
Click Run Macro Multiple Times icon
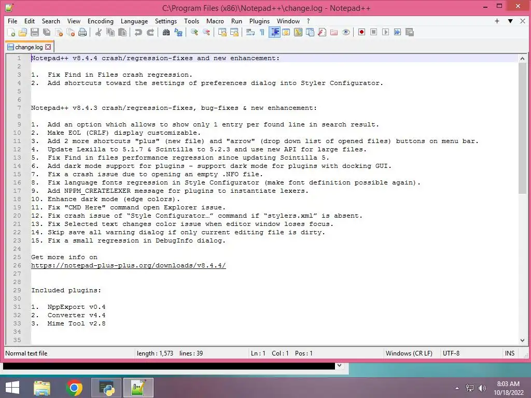398,32
